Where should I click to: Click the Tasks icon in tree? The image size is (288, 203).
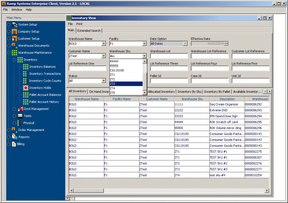click(20, 116)
